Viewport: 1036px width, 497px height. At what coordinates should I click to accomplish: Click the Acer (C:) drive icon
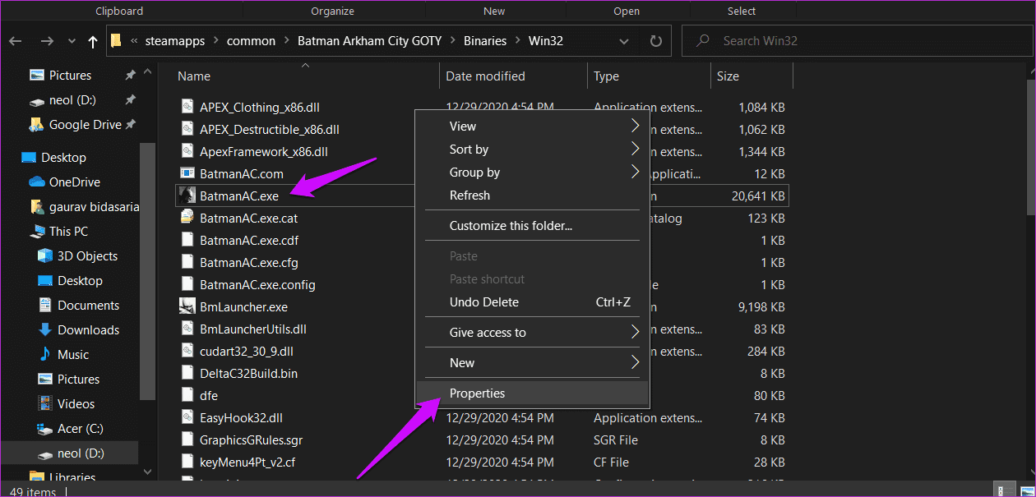pos(45,429)
